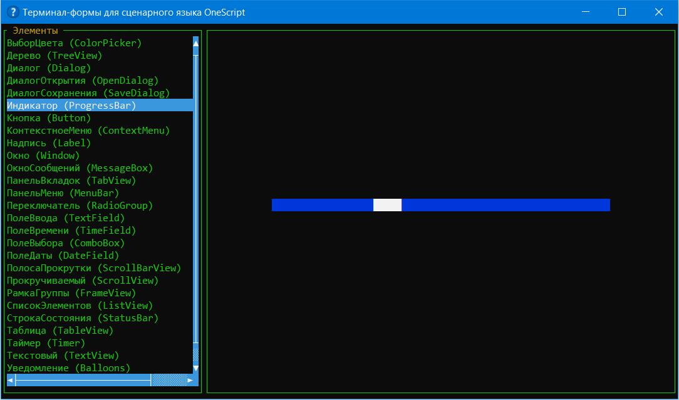This screenshot has width=679, height=400.
Task: Maximize the terminal forms window
Action: click(622, 12)
